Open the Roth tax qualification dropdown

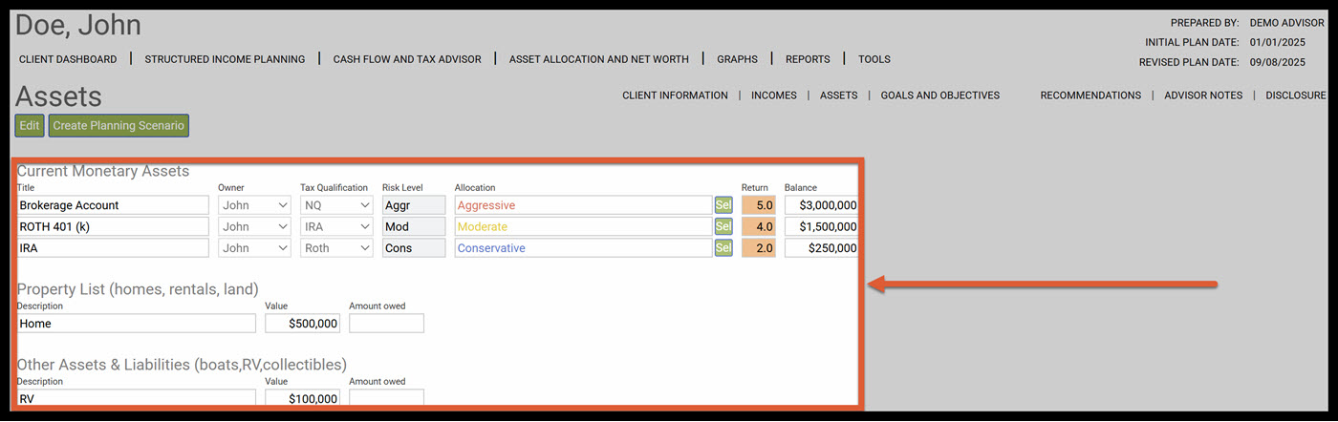point(336,248)
